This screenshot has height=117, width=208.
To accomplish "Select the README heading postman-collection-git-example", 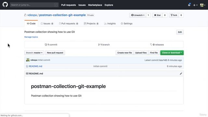I will (x=68, y=86).
